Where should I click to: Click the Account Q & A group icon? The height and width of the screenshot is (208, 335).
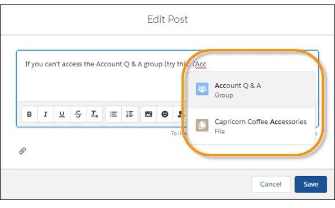[x=202, y=89]
